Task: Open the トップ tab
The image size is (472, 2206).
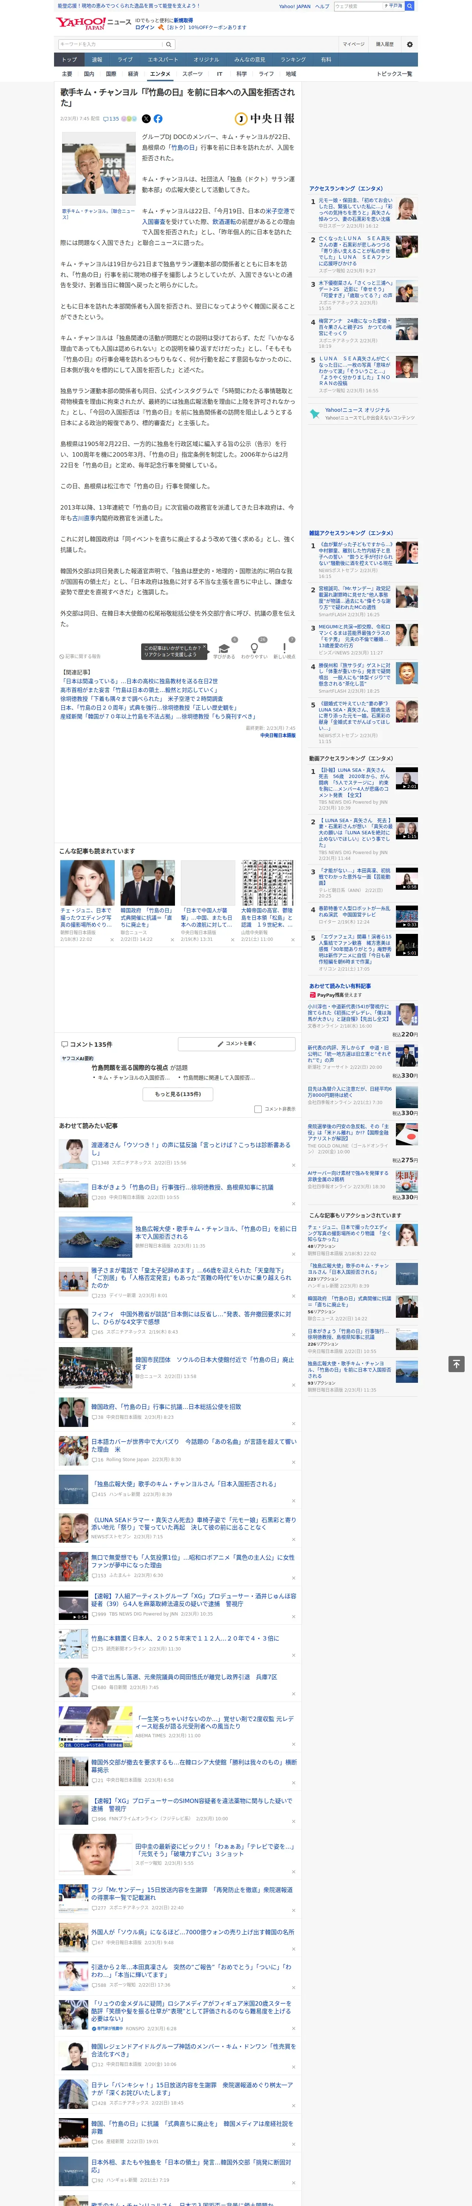Action: 69,60
